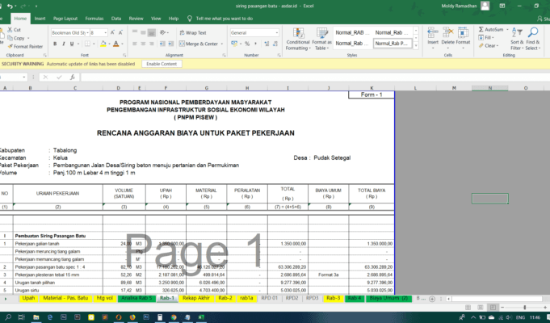Switch to the Page Layout ribbon tab

(x=65, y=17)
